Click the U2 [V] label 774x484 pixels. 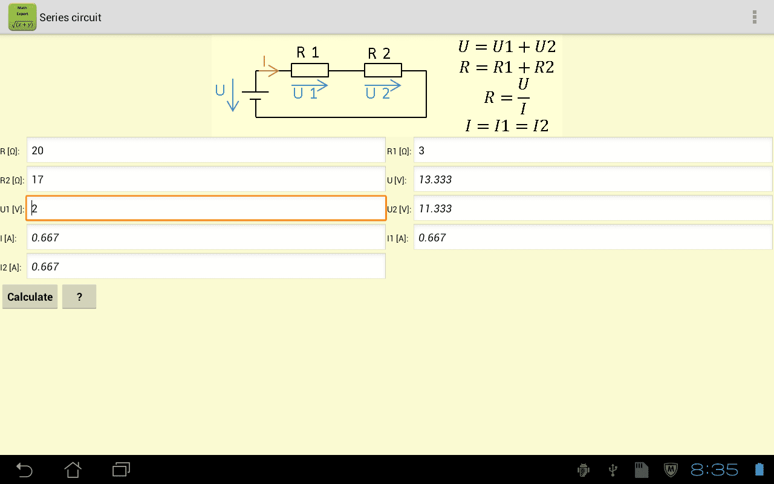click(x=399, y=209)
